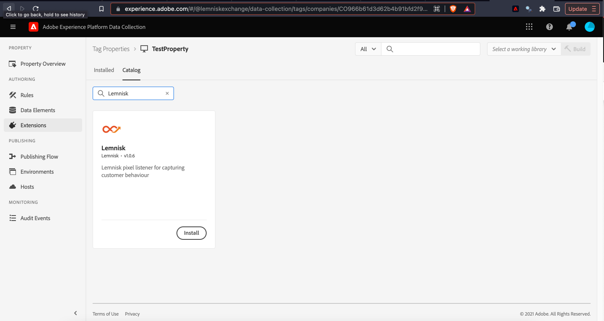Image resolution: width=604 pixels, height=321 pixels.
Task: Click the QR/grid icon in address bar
Action: [x=437, y=9]
